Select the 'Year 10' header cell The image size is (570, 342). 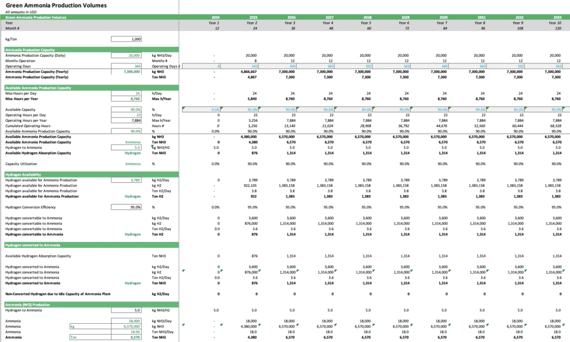(555, 23)
